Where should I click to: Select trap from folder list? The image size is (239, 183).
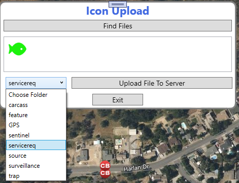point(36,176)
